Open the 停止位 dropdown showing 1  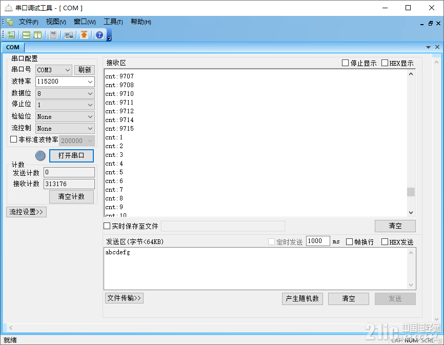pos(65,105)
